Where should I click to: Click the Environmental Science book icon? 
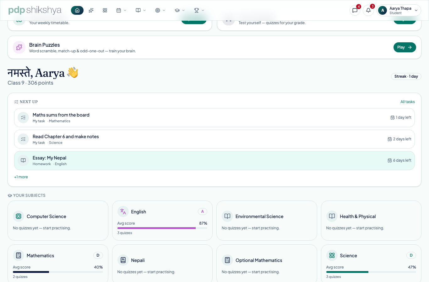point(227,216)
